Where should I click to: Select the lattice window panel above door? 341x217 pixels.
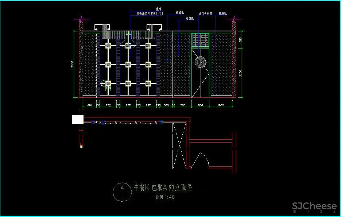click(x=200, y=40)
